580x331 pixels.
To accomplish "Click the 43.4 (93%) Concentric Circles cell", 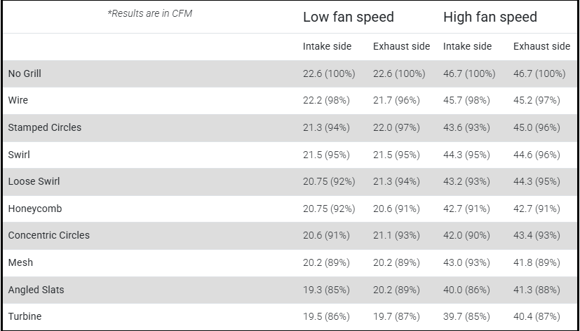I will (537, 235).
